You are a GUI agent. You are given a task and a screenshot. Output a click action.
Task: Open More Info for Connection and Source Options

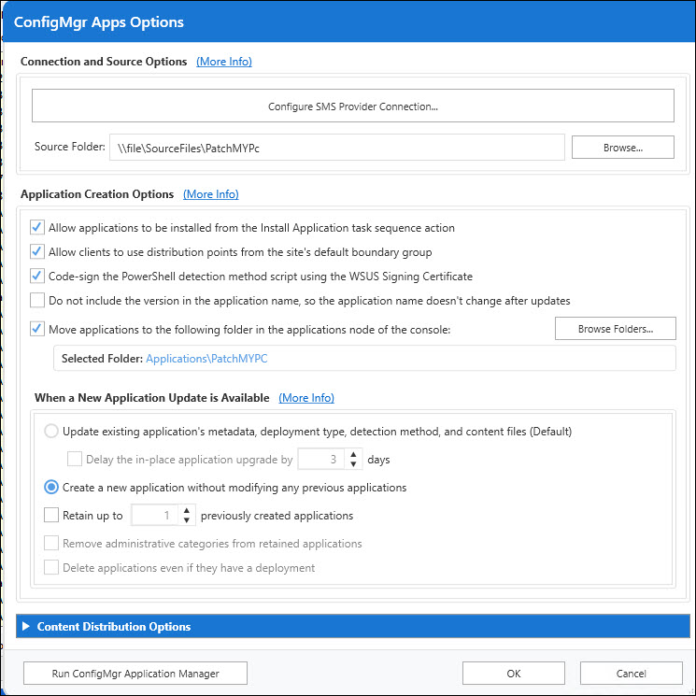(224, 62)
